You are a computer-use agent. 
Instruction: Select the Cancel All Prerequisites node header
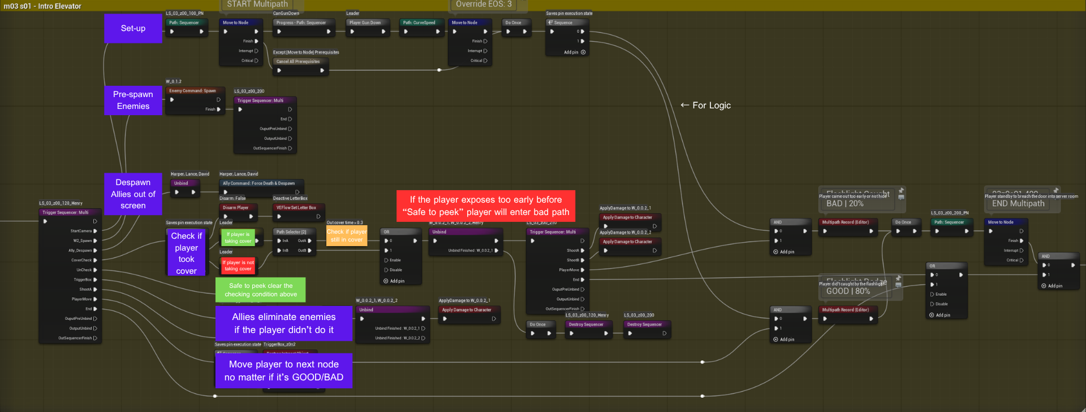point(301,62)
